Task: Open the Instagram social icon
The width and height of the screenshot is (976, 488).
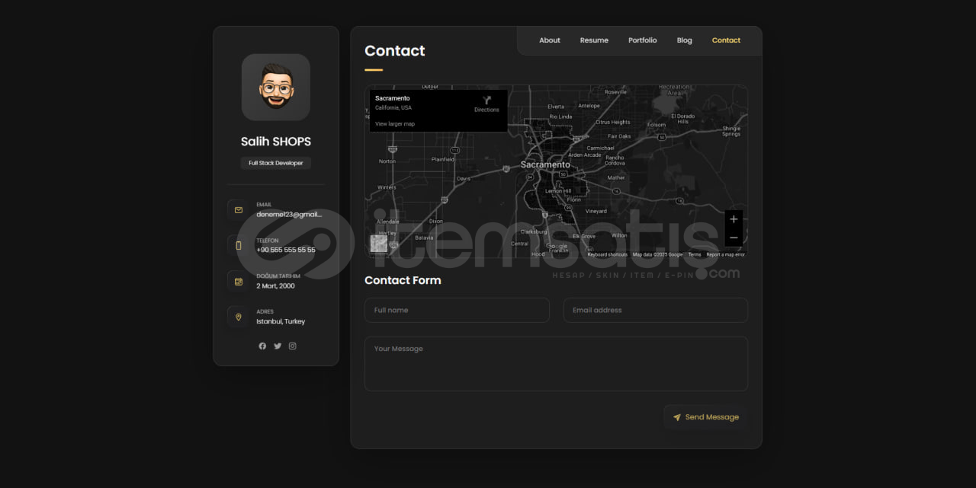Action: point(292,346)
